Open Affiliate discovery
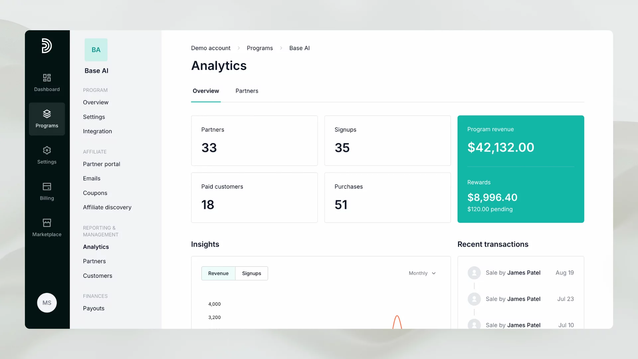 click(x=107, y=207)
